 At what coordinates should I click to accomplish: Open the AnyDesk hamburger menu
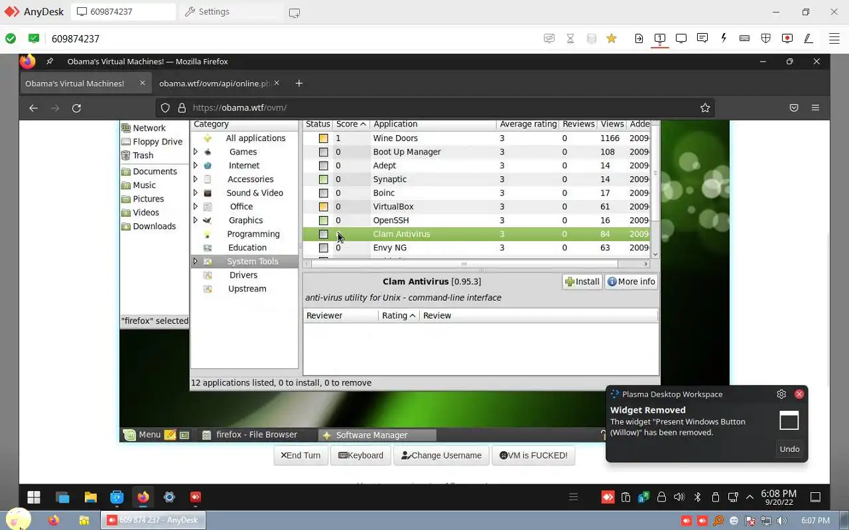click(834, 38)
